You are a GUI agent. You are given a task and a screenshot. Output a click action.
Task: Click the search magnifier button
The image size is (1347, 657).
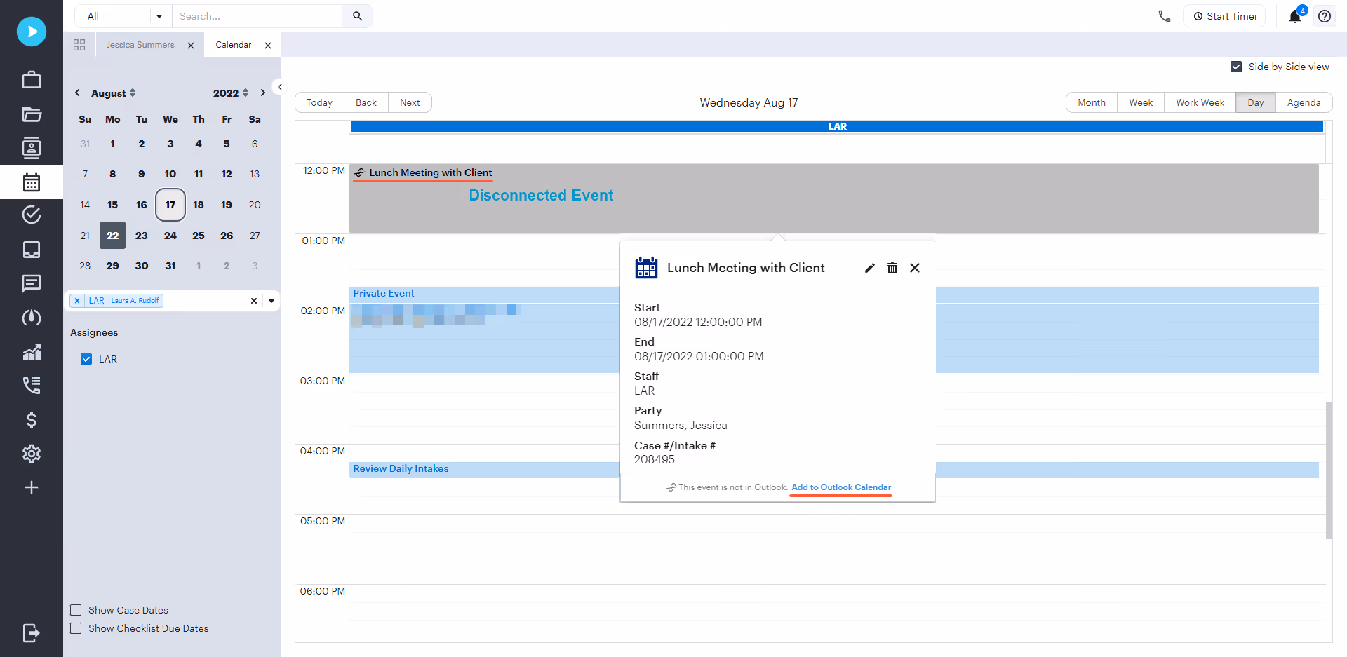[358, 16]
